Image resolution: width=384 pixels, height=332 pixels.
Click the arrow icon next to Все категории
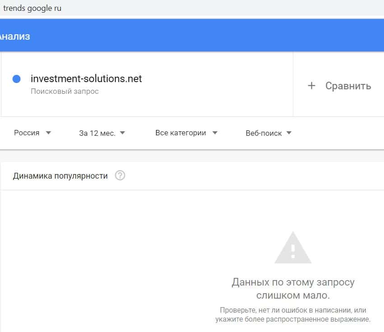pyautogui.click(x=215, y=133)
